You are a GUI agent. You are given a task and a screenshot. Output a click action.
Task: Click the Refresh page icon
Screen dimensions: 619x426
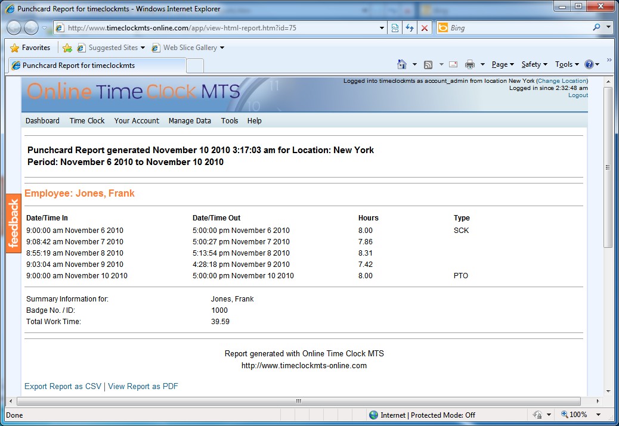pyautogui.click(x=410, y=28)
